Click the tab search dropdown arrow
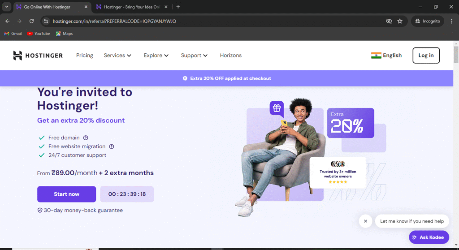The width and height of the screenshot is (459, 250). [x=6, y=7]
